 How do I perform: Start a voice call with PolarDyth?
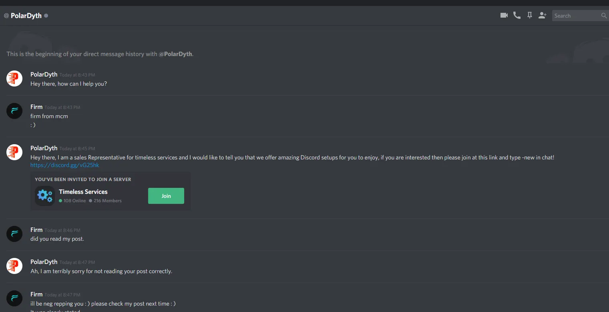(x=517, y=16)
